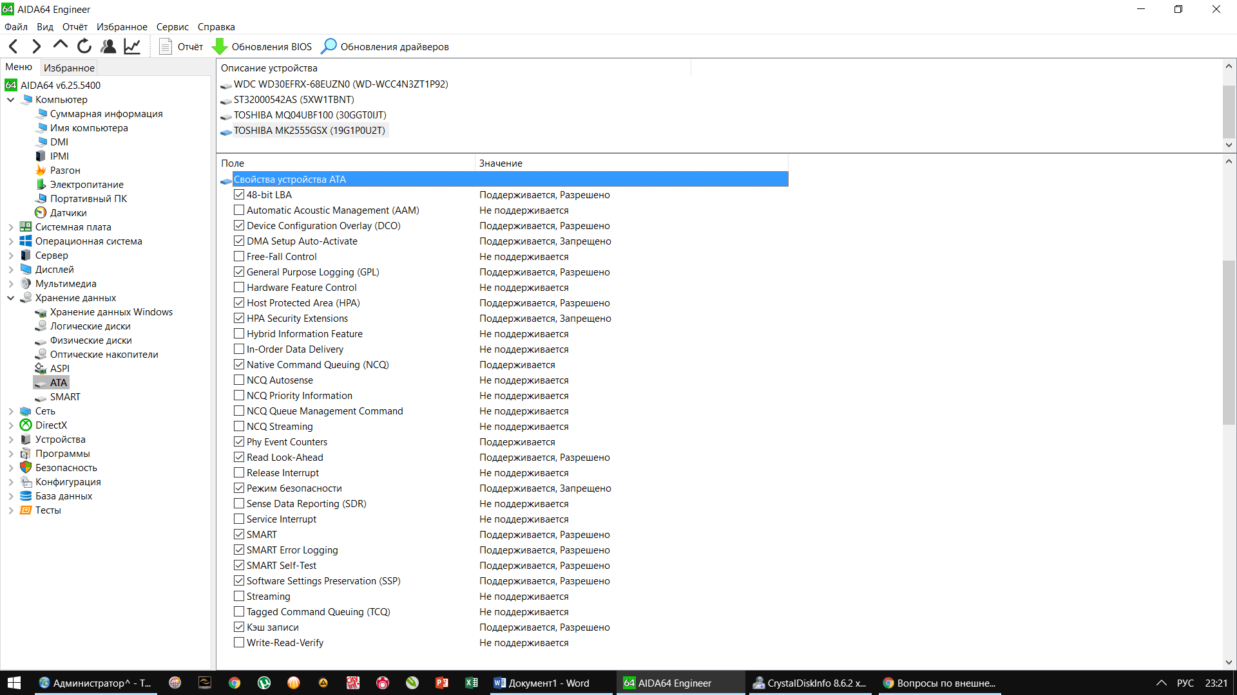Switch to the Избранное tab
The width and height of the screenshot is (1237, 695).
point(69,68)
